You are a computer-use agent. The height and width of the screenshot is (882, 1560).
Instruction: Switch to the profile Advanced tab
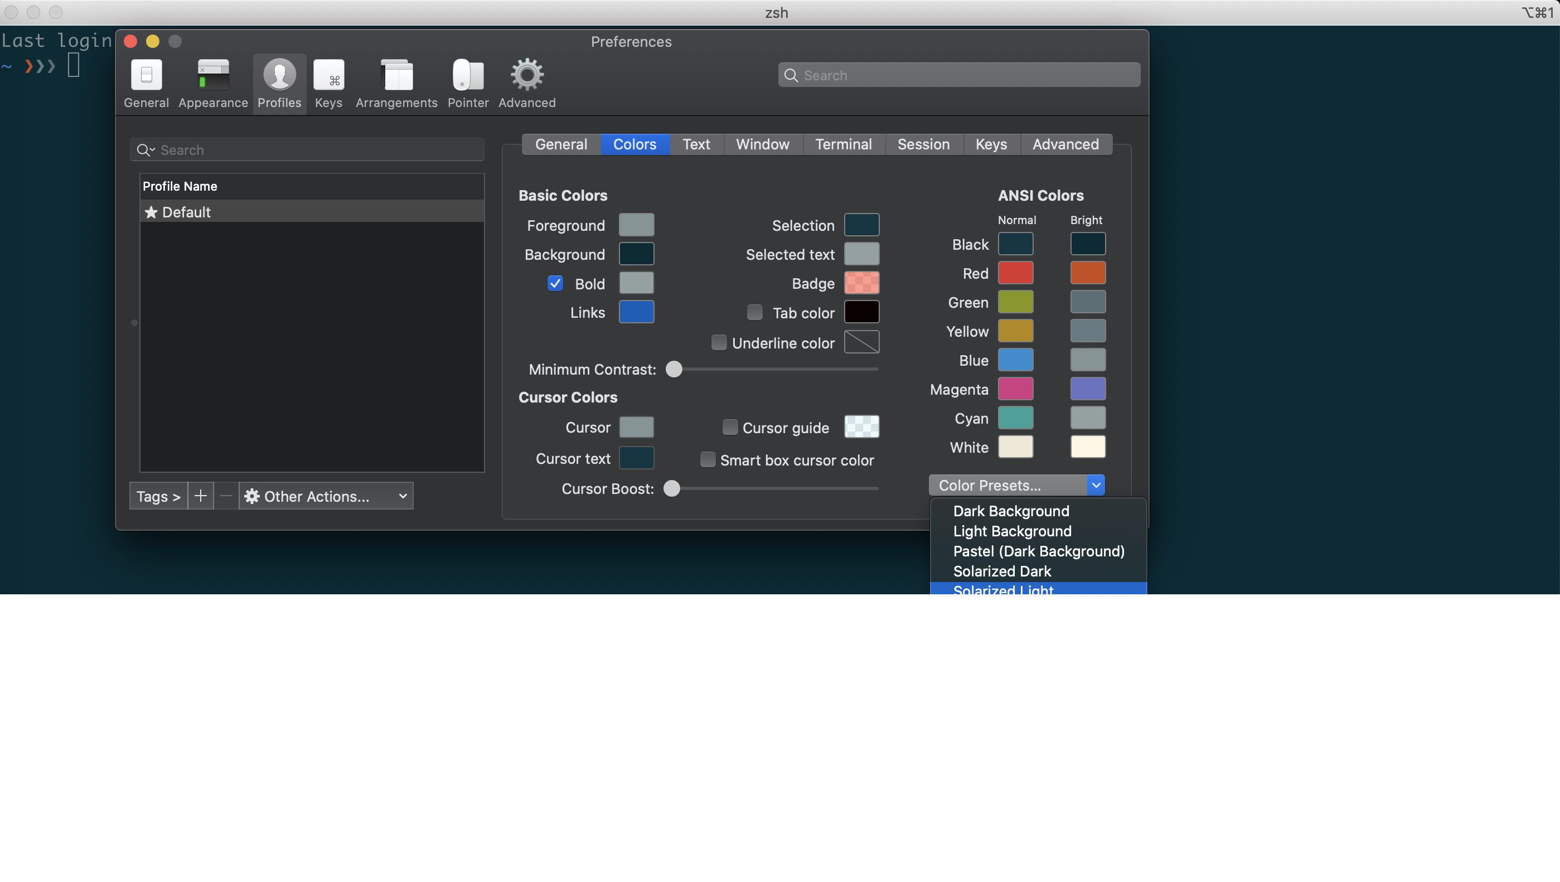[x=1066, y=144]
